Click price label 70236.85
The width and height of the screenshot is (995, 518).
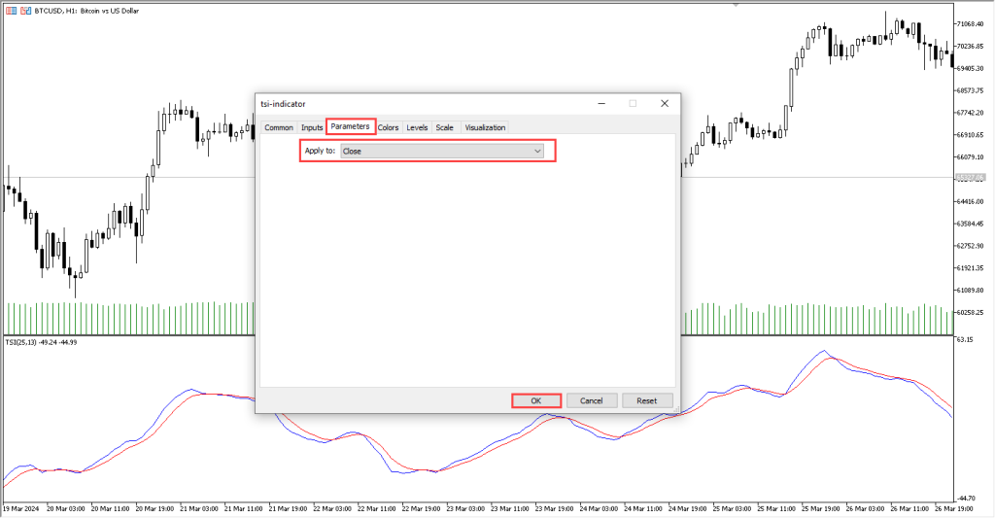click(x=971, y=47)
